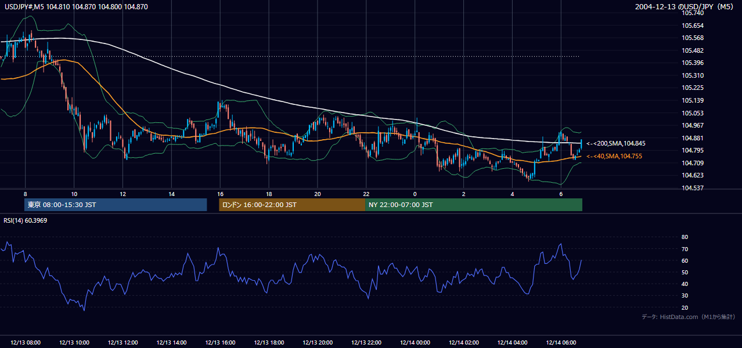Click the chart title 2004-12-13 のUSD/JPY (M5)
742x348 pixels.
pos(684,7)
